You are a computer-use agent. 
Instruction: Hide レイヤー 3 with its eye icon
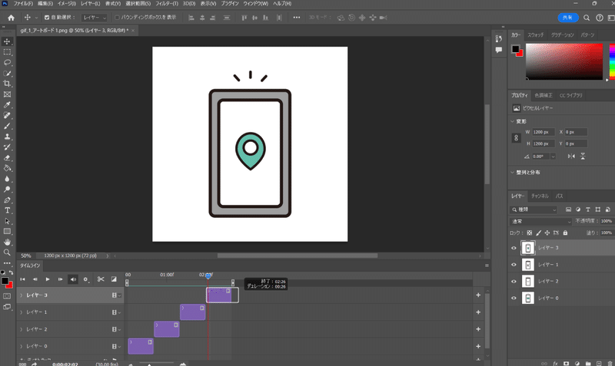tap(514, 248)
